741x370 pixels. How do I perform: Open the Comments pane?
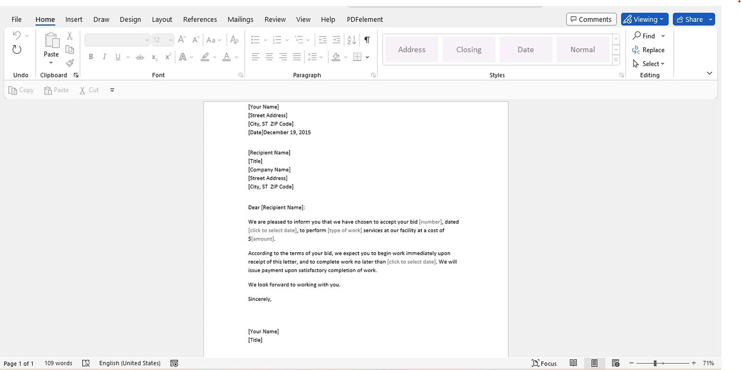click(x=591, y=19)
